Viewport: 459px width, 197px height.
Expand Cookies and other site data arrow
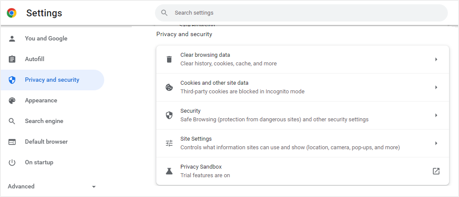click(436, 87)
